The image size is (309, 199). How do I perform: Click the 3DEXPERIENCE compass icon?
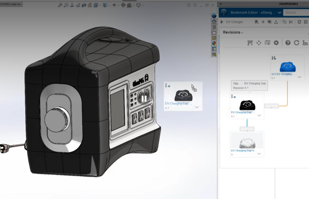tap(224, 12)
